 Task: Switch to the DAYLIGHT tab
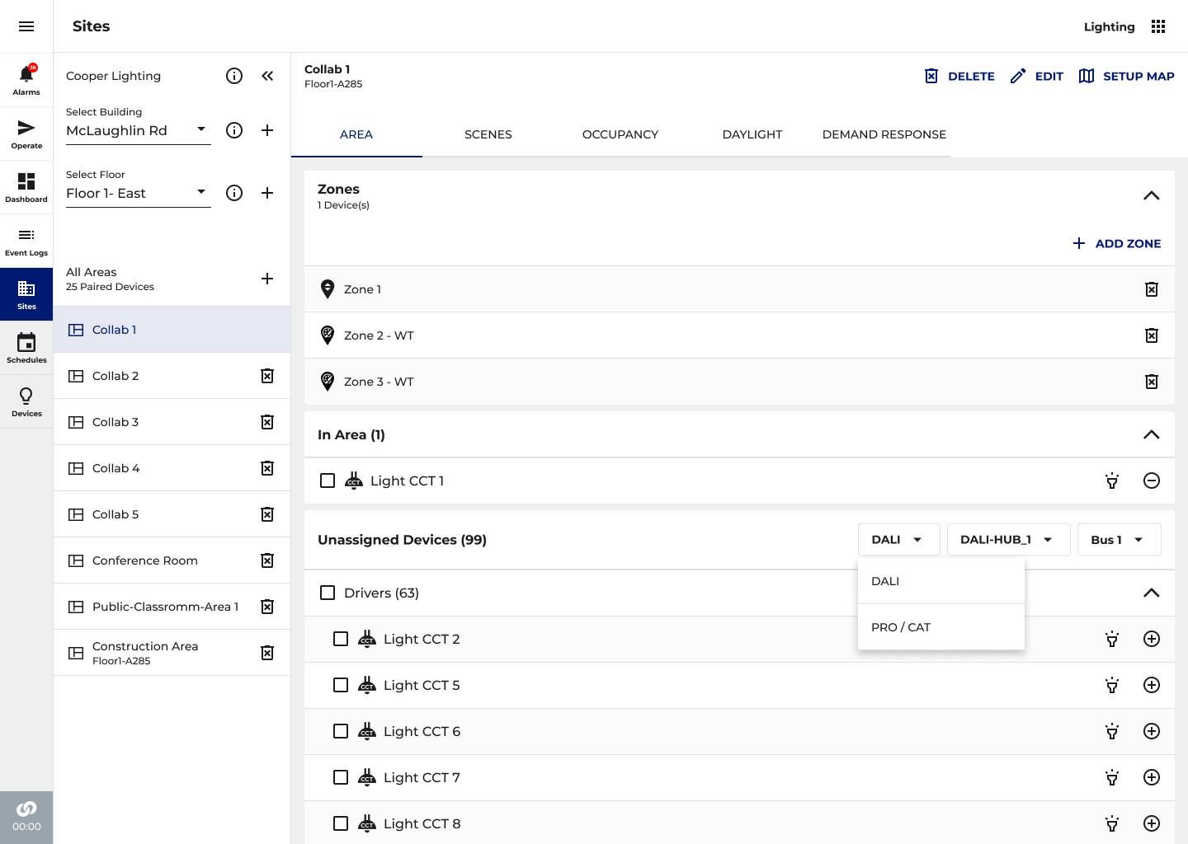752,134
